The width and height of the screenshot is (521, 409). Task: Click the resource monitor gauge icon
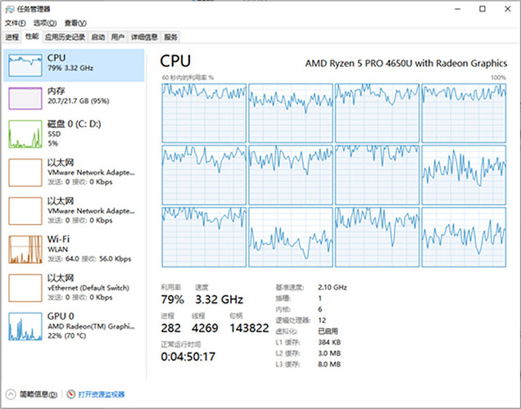pos(70,394)
